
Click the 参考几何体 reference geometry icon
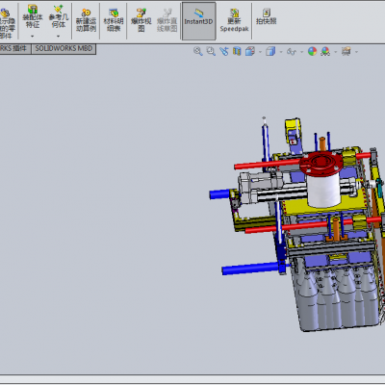tap(59, 16)
